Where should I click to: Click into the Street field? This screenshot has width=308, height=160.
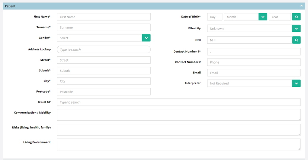point(104,60)
